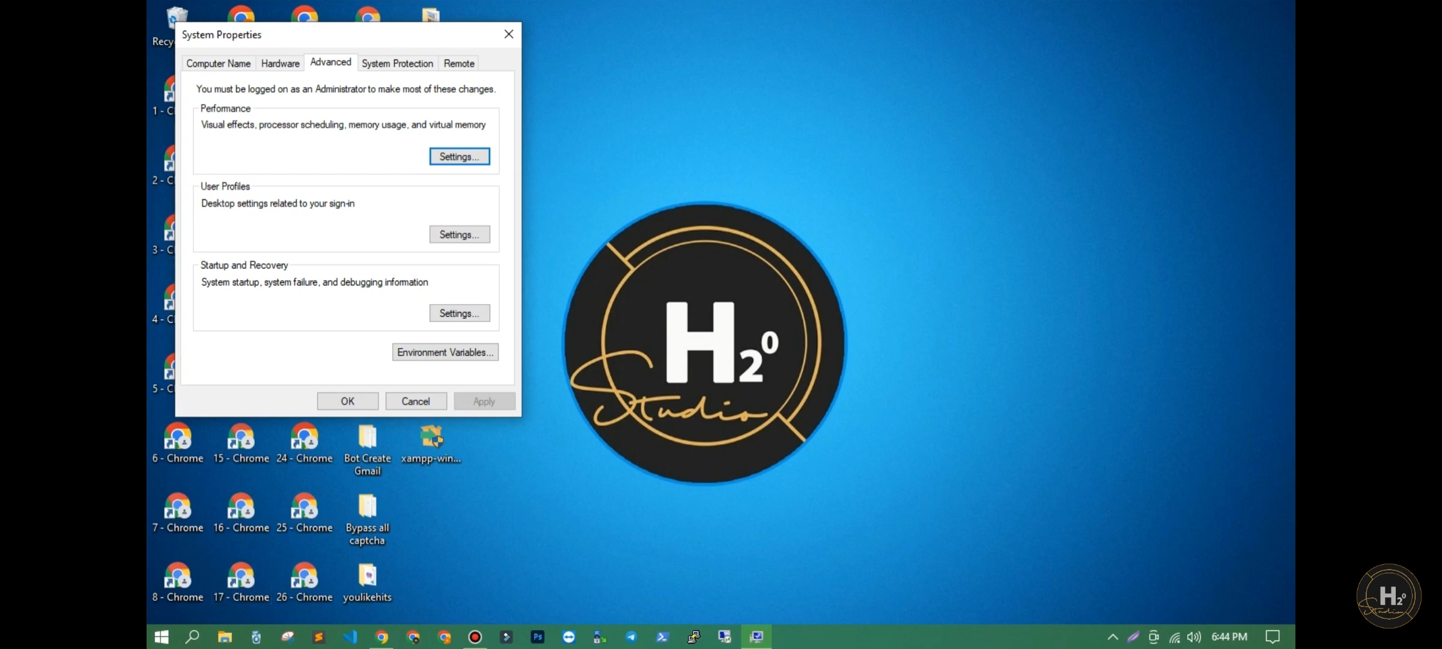Click the Snipping Tool taskbar icon
This screenshot has height=649, width=1442.
pos(287,637)
